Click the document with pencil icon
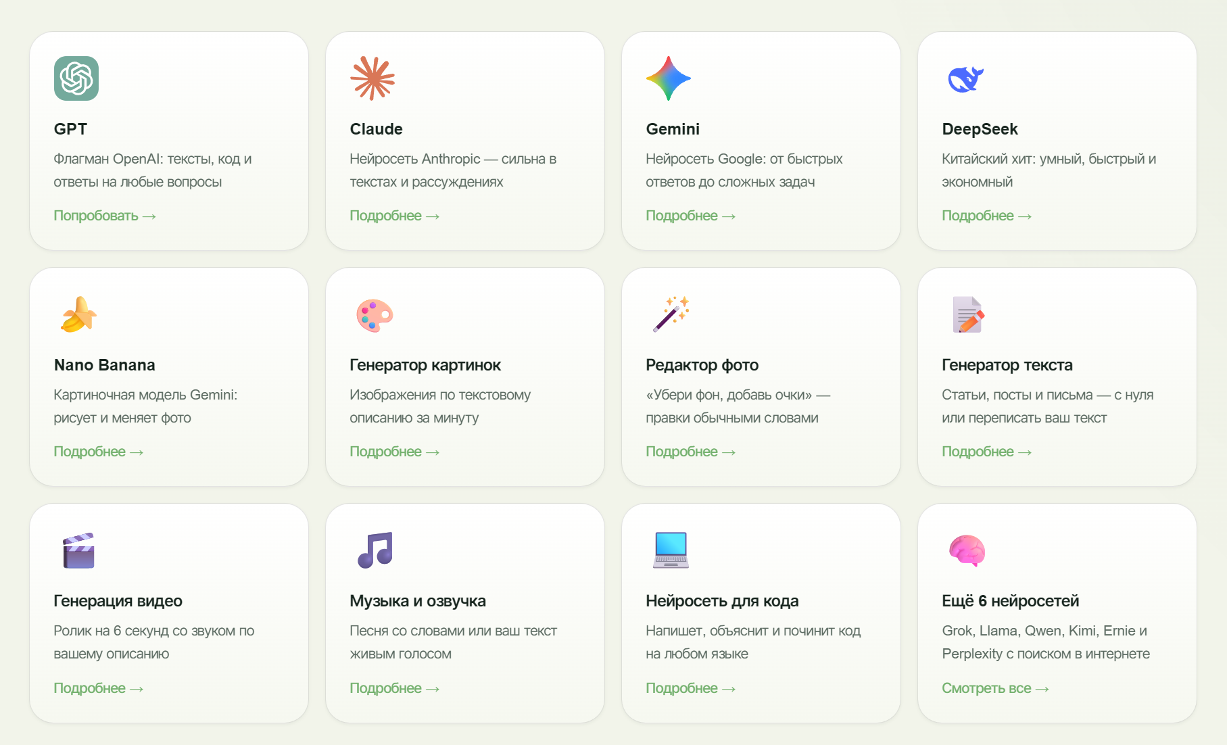The width and height of the screenshot is (1227, 745). tap(968, 314)
